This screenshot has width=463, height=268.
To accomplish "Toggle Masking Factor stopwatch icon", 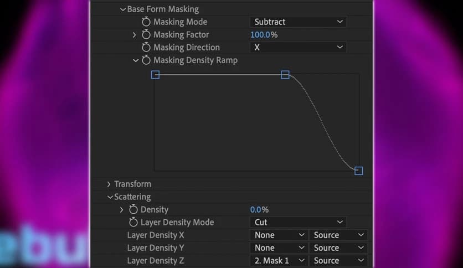I will point(146,34).
